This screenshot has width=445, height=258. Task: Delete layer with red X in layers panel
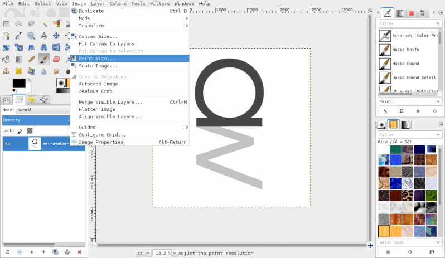point(79,252)
